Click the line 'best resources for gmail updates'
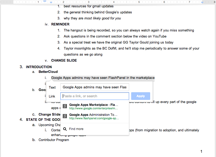216x157 pixels. click(88, 6)
